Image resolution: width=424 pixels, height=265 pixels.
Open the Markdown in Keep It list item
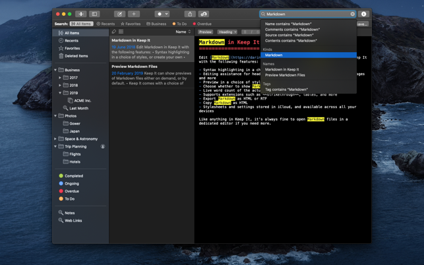pyautogui.click(x=152, y=49)
